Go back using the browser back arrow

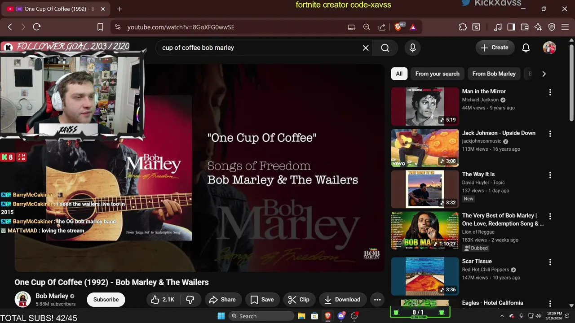(10, 27)
